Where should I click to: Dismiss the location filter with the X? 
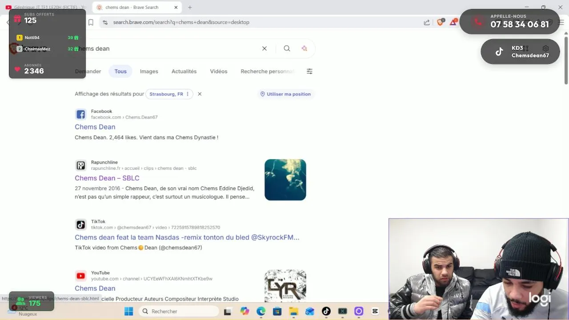click(x=200, y=94)
